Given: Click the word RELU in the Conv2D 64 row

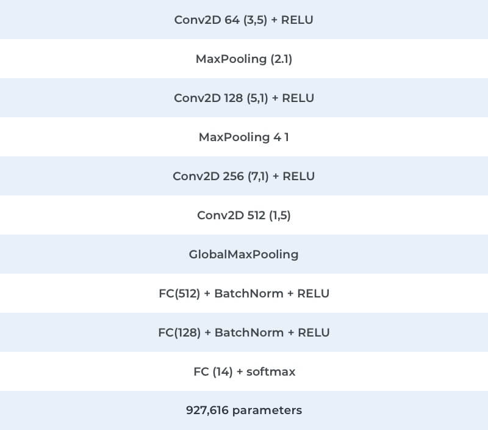Looking at the screenshot, I should (297, 20).
